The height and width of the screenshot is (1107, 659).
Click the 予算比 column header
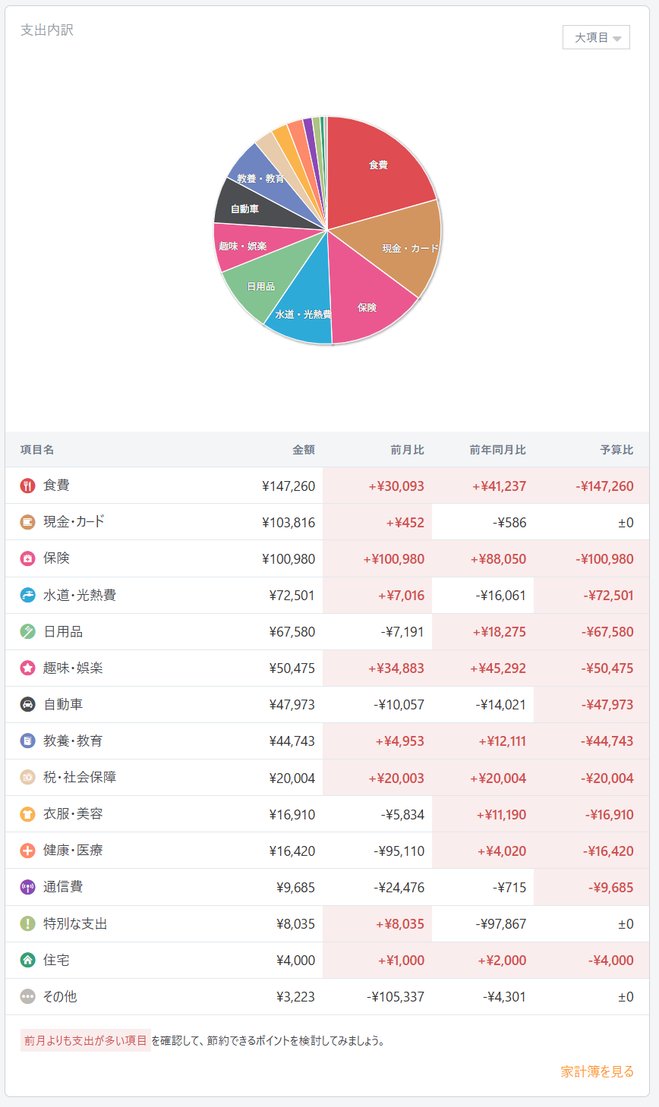(x=616, y=450)
